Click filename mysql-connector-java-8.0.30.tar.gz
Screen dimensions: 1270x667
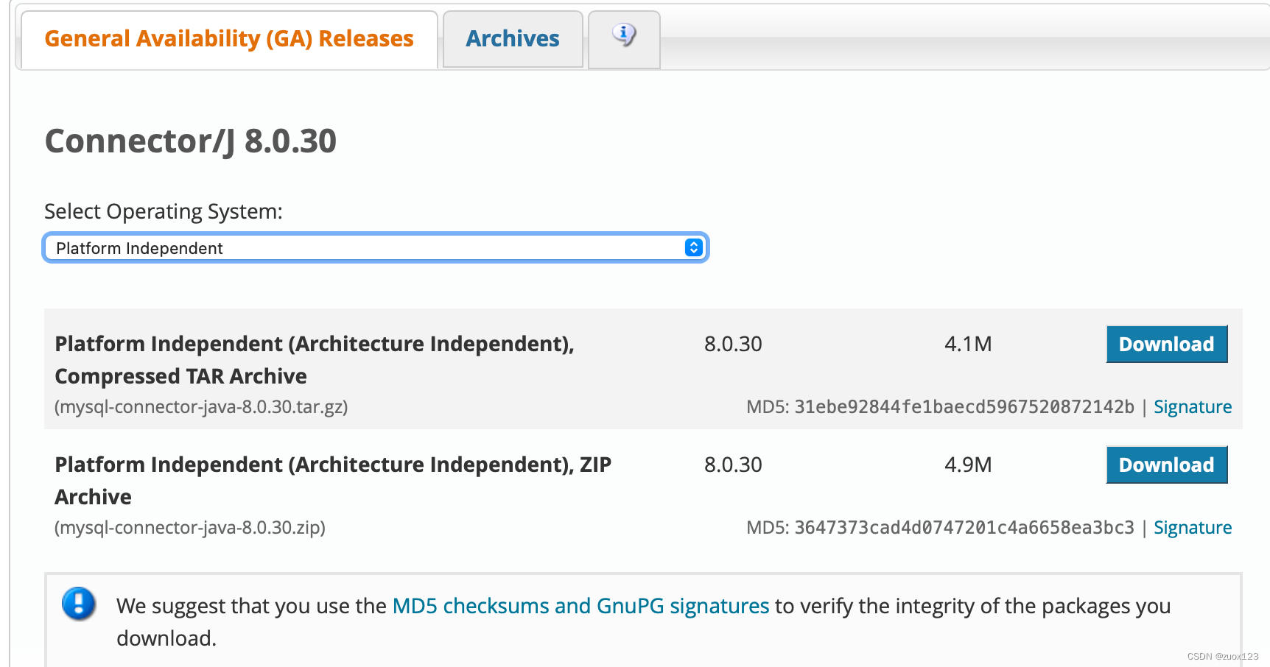(x=201, y=407)
